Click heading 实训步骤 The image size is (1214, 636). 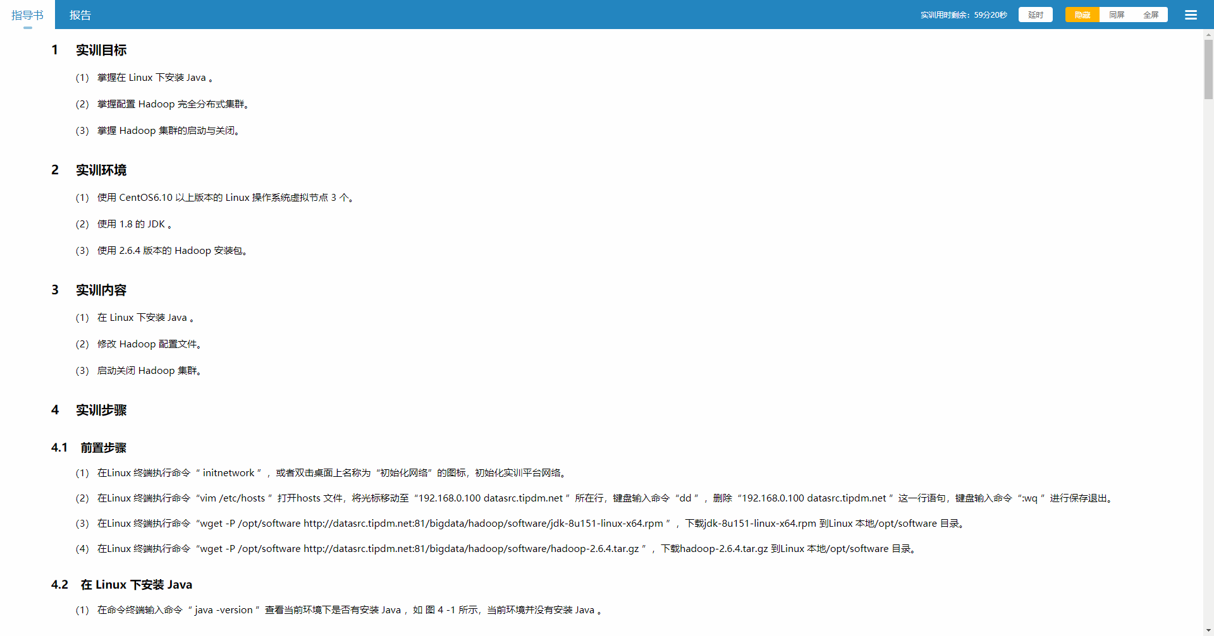(101, 410)
